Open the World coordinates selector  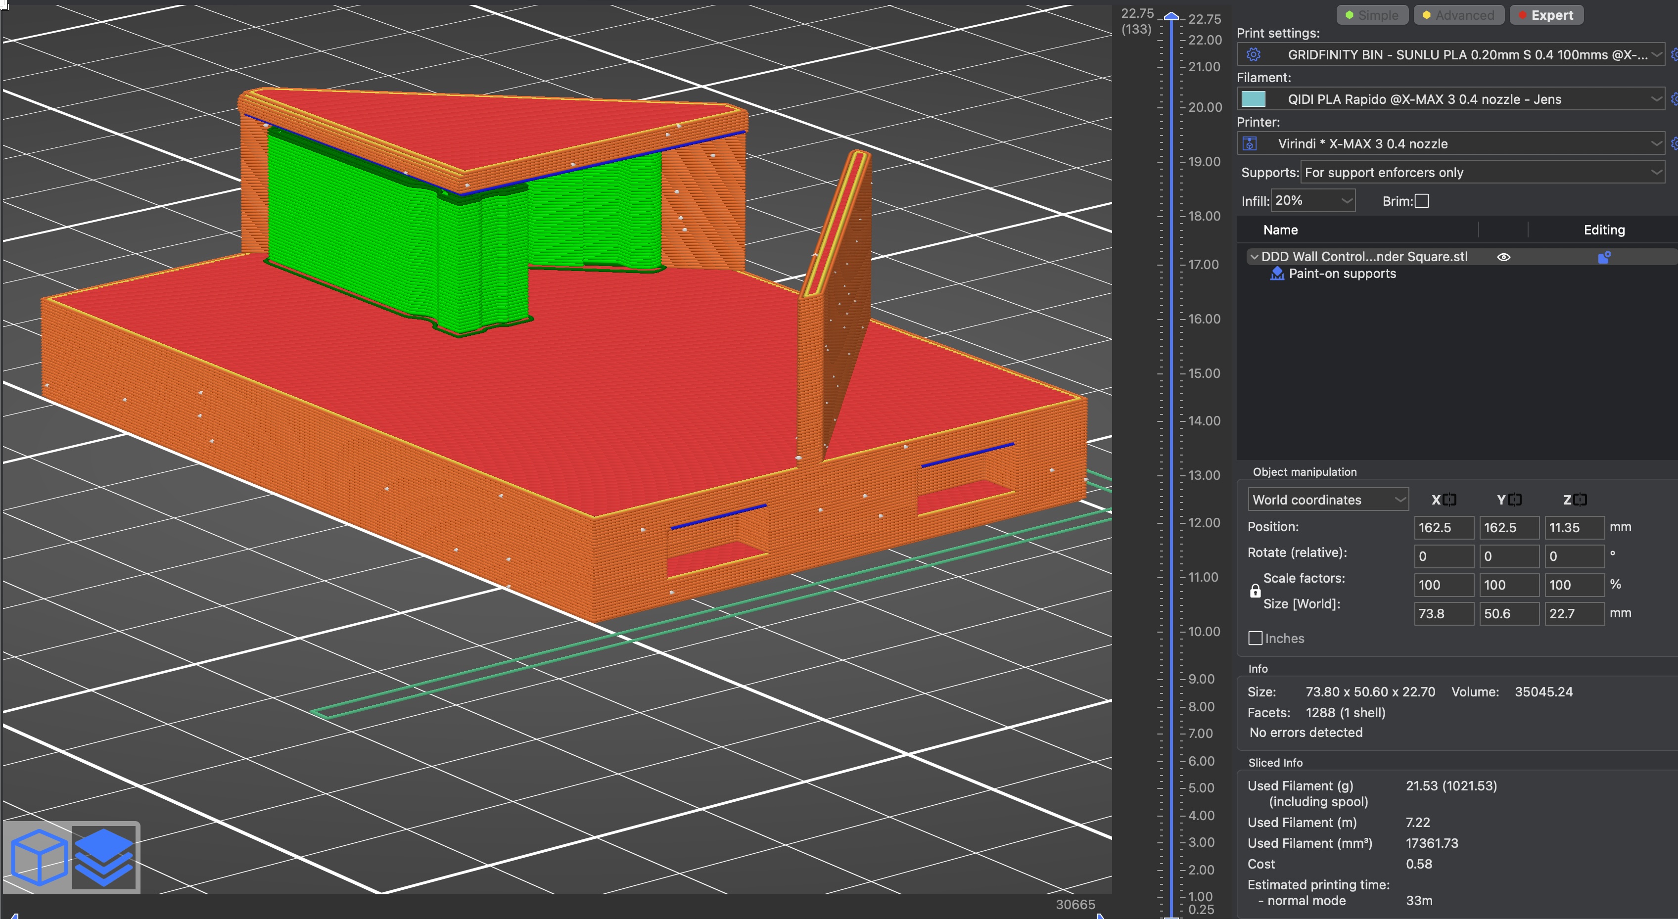(1328, 500)
